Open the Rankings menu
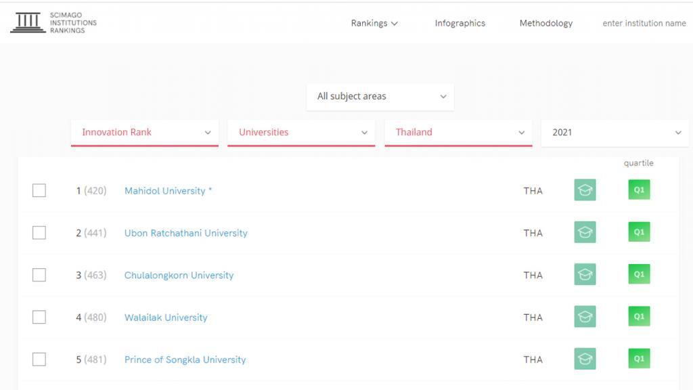 374,23
